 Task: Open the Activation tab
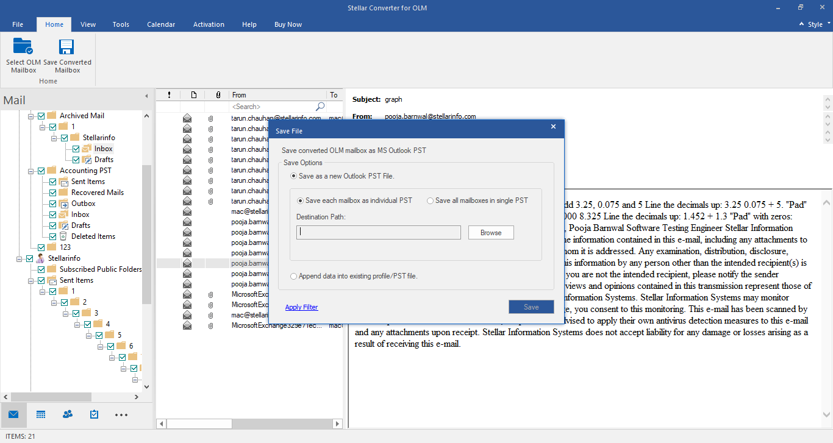click(209, 24)
